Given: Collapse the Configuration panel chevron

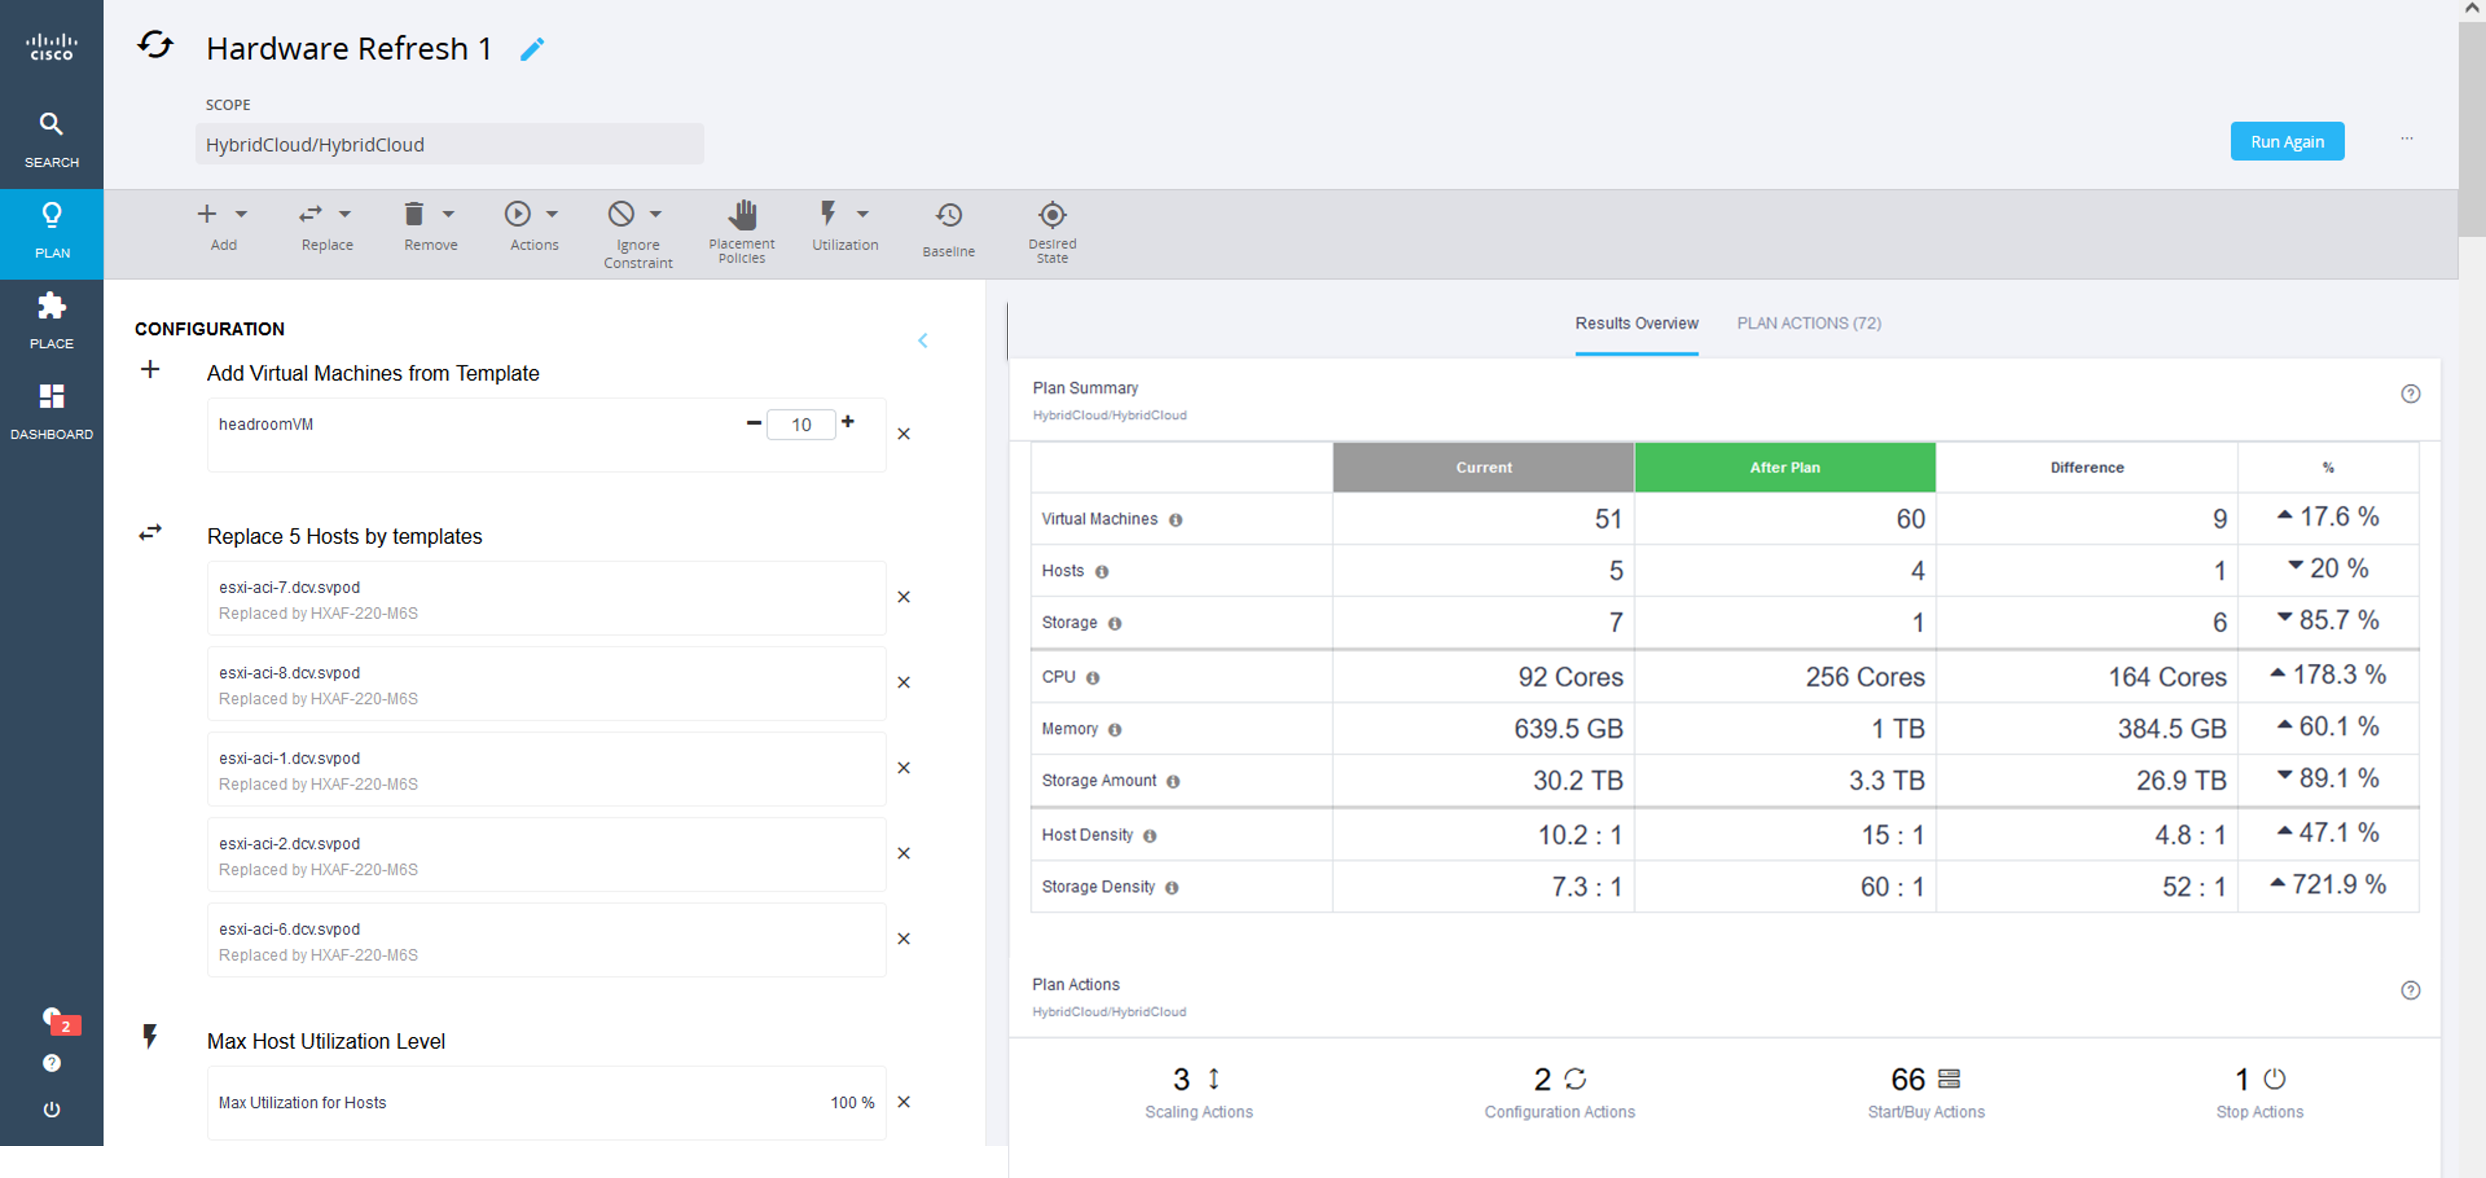Looking at the screenshot, I should click(x=923, y=341).
